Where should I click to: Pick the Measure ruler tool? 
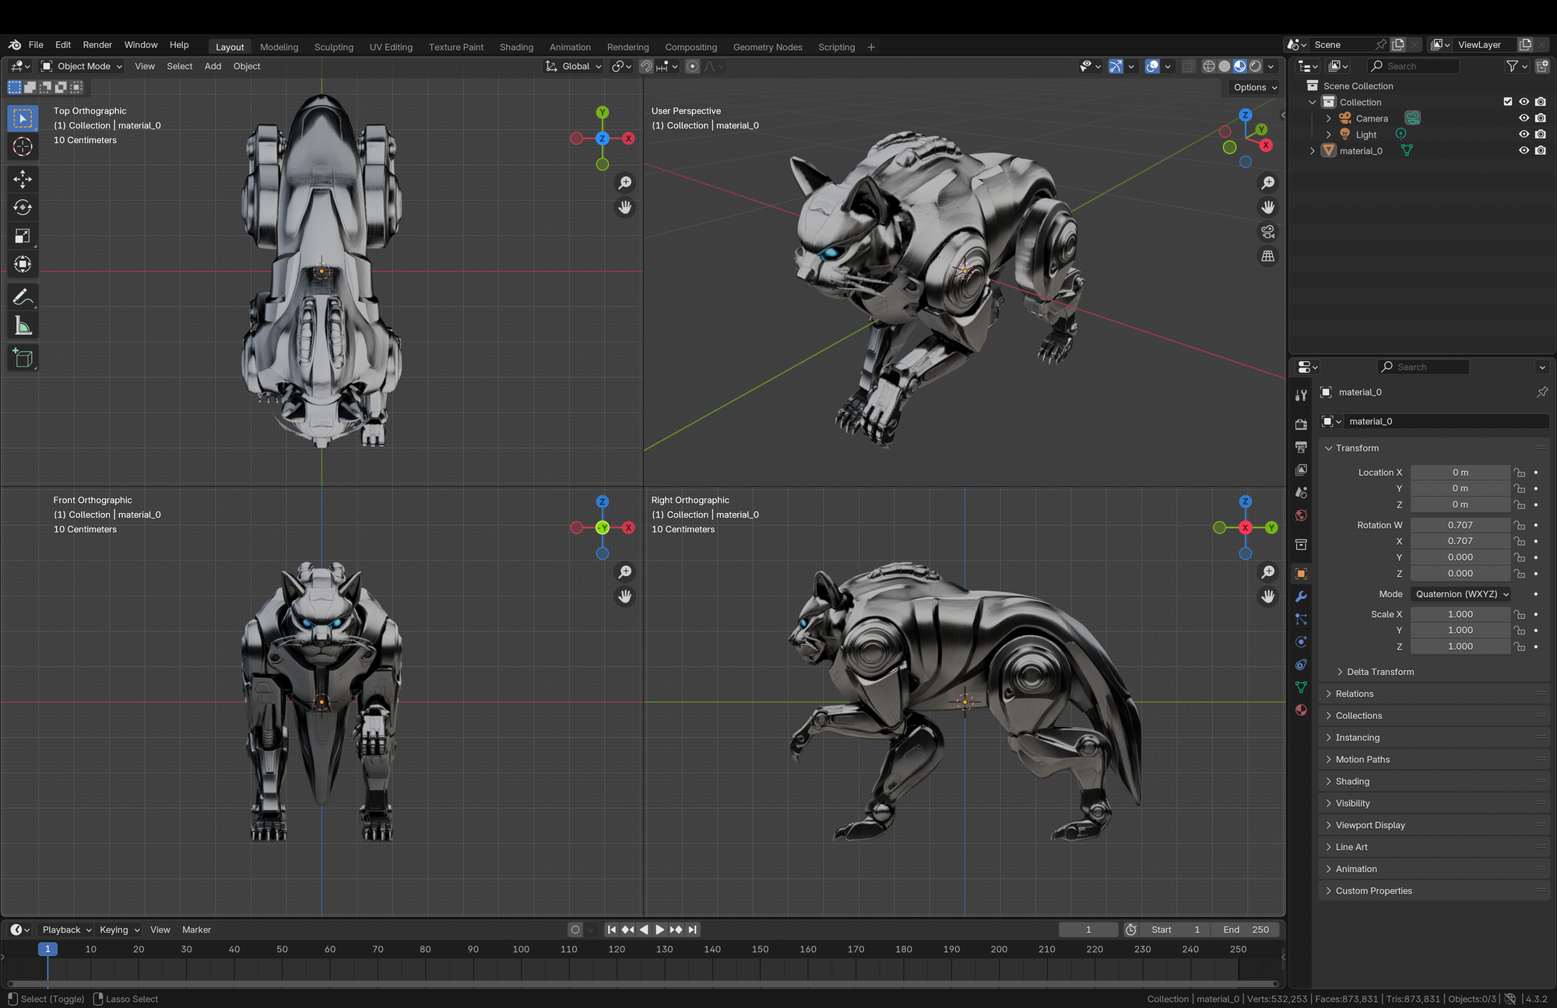click(x=23, y=326)
